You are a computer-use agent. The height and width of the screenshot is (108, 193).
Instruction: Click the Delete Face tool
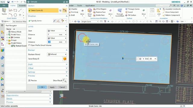pyautogui.click(x=99, y=15)
